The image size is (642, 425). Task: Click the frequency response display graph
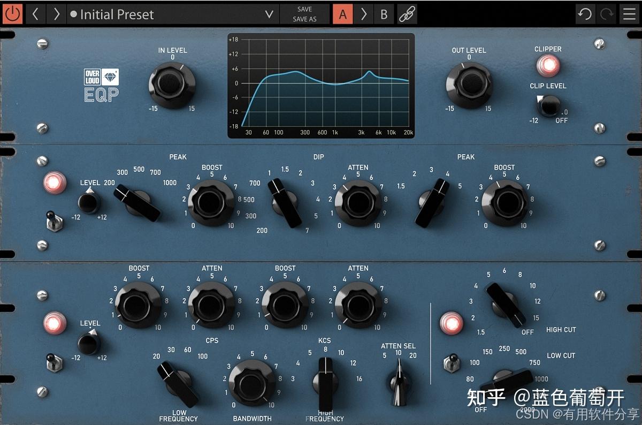coord(321,85)
